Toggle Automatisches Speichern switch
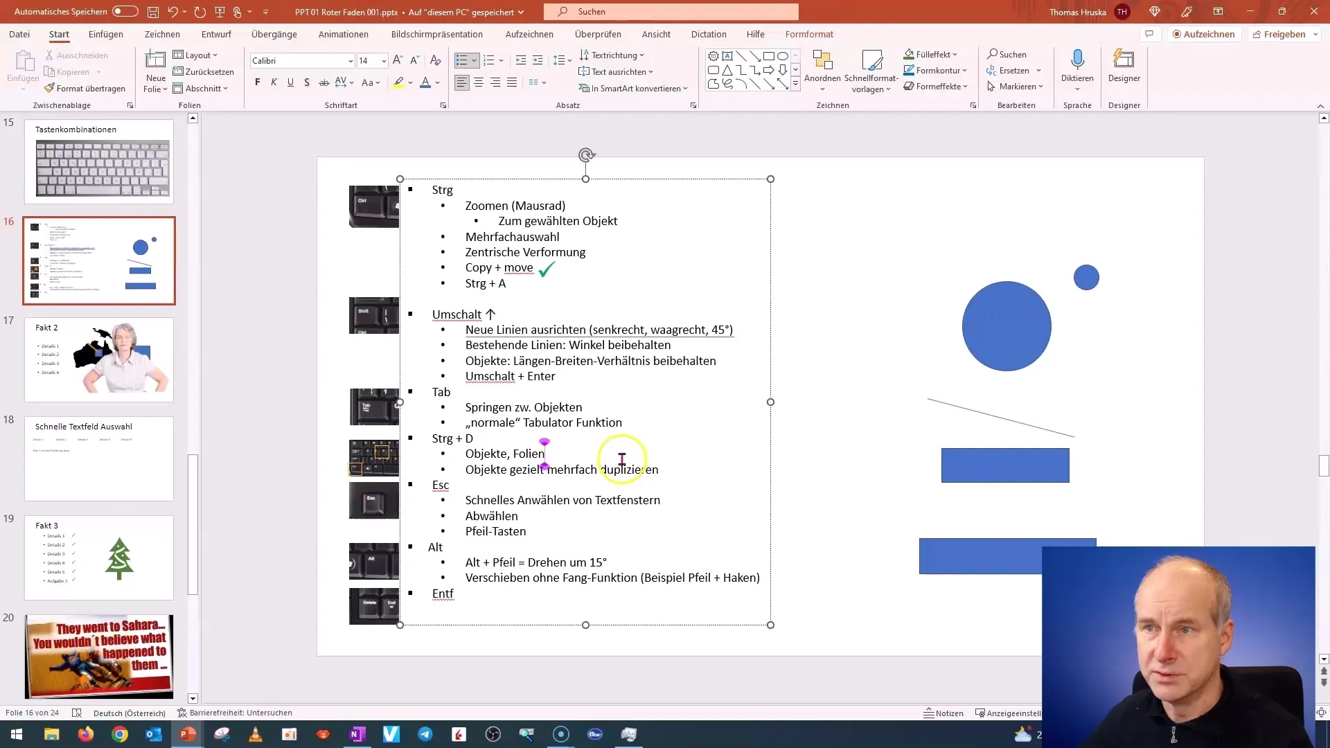 point(126,11)
